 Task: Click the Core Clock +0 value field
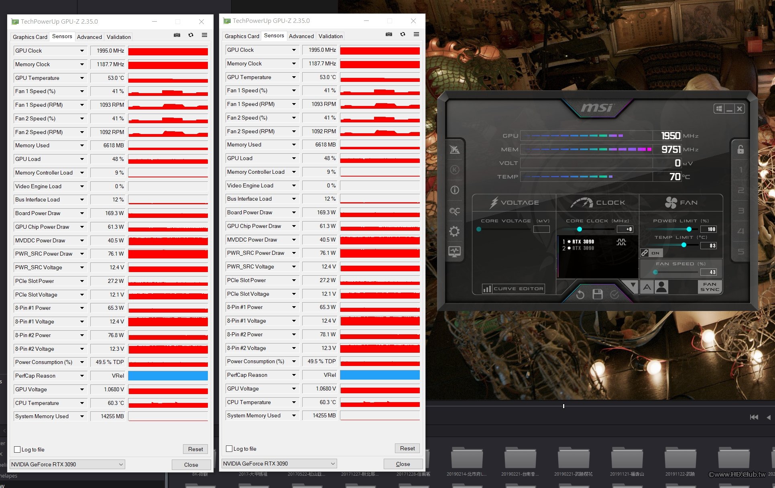click(625, 229)
